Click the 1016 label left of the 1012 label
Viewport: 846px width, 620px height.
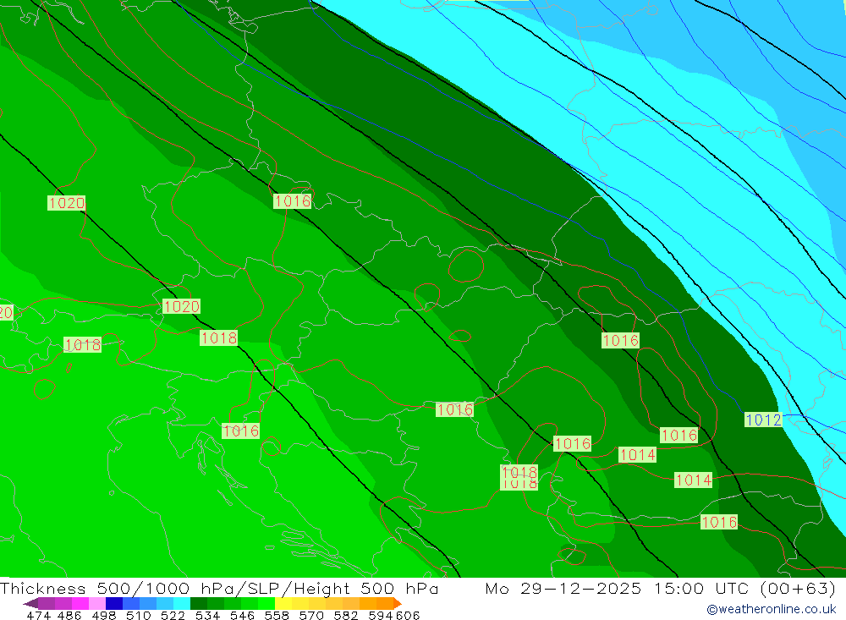[679, 435]
